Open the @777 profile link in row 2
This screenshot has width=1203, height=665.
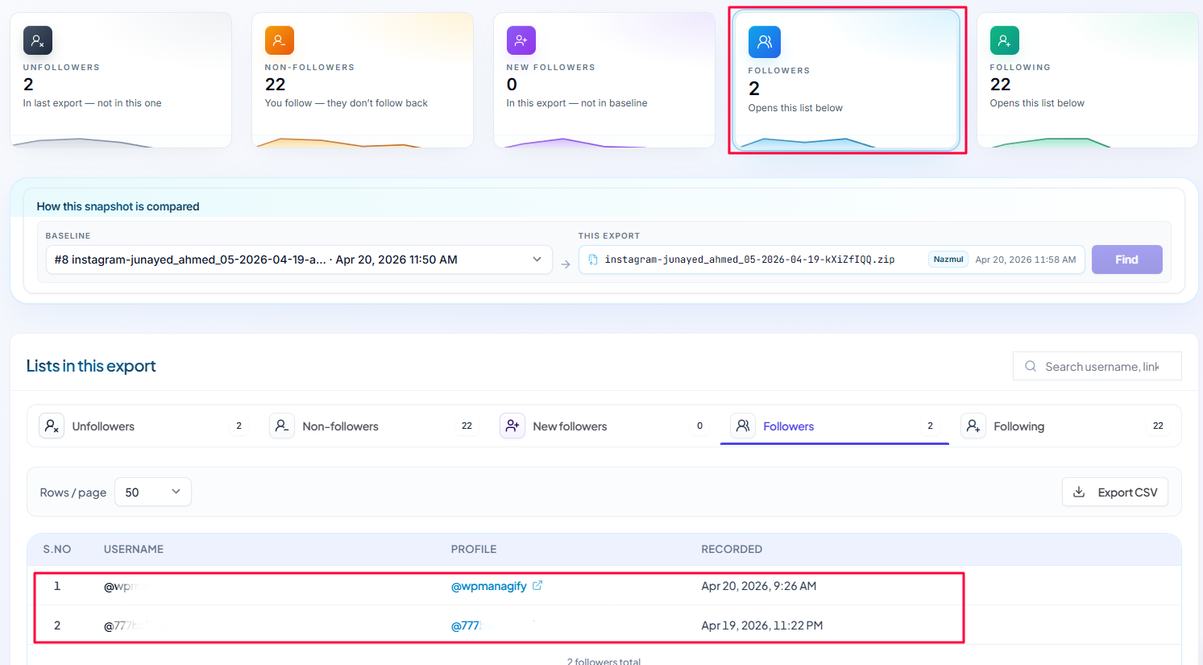click(466, 626)
